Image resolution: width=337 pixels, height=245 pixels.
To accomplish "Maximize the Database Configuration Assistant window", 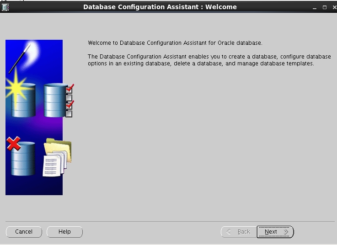I will tap(325, 7).
